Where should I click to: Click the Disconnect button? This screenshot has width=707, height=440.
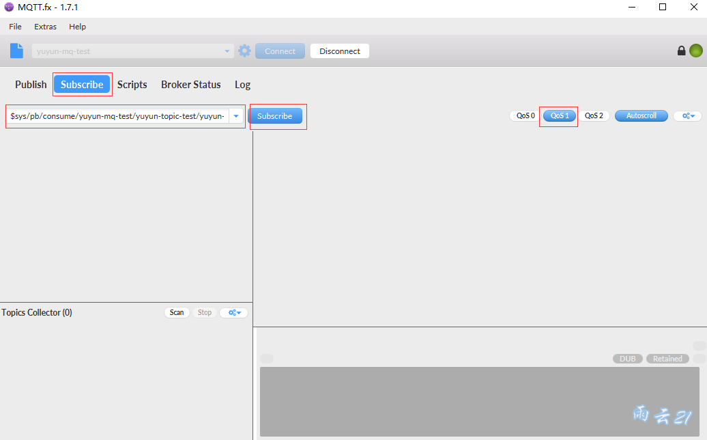pos(340,51)
